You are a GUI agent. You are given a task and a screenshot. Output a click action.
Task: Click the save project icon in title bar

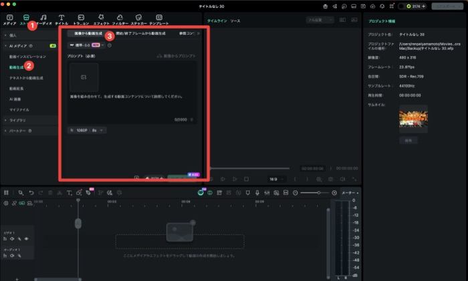point(363,6)
